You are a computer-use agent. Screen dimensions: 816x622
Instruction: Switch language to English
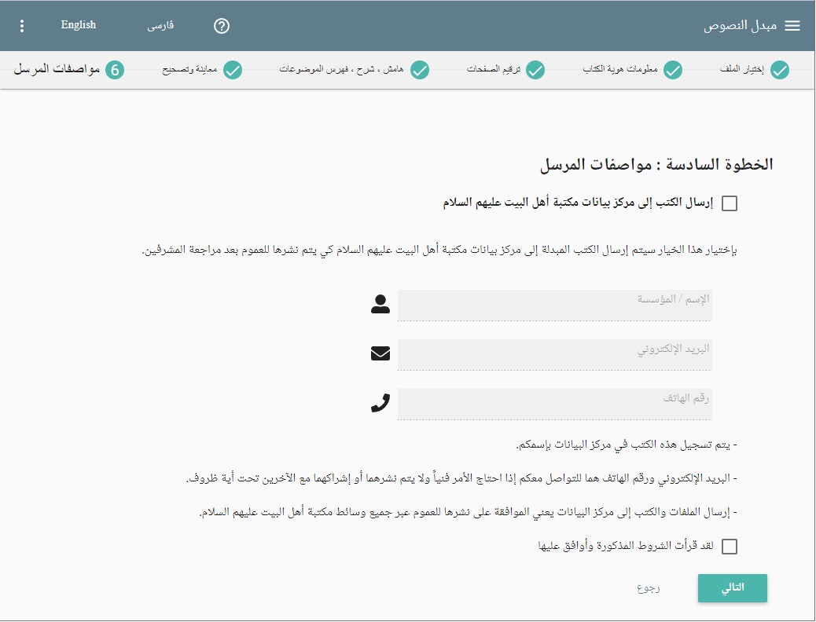79,25
